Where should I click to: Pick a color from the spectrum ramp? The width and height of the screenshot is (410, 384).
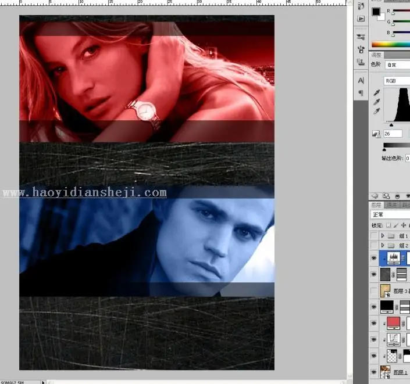tap(391, 44)
